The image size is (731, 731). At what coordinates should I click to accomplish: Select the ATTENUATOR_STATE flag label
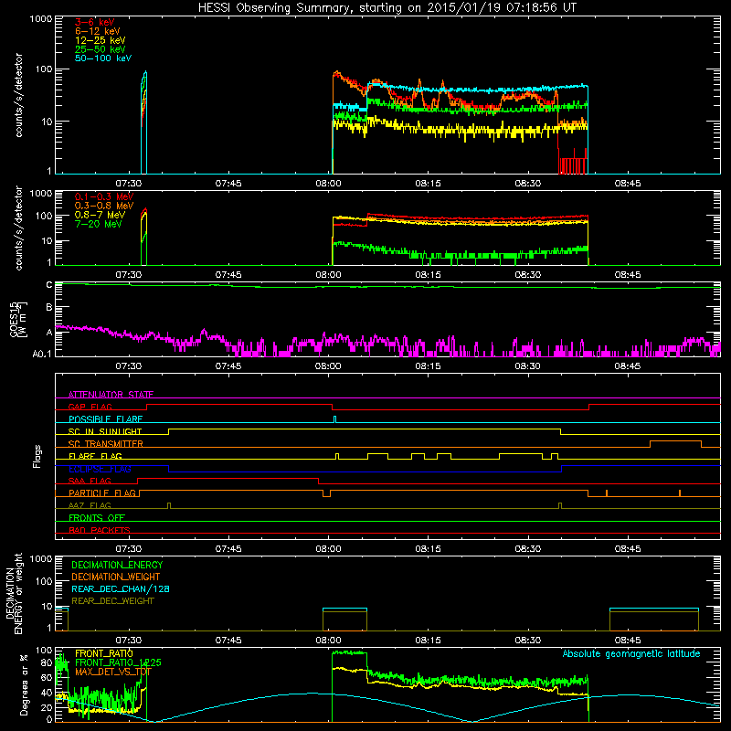coord(111,395)
